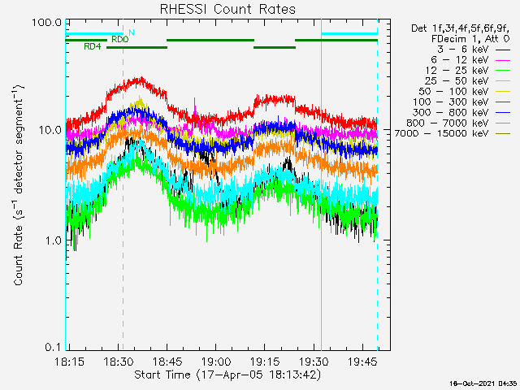Click the cyan line swatch for 25-50 keV

pos(503,81)
